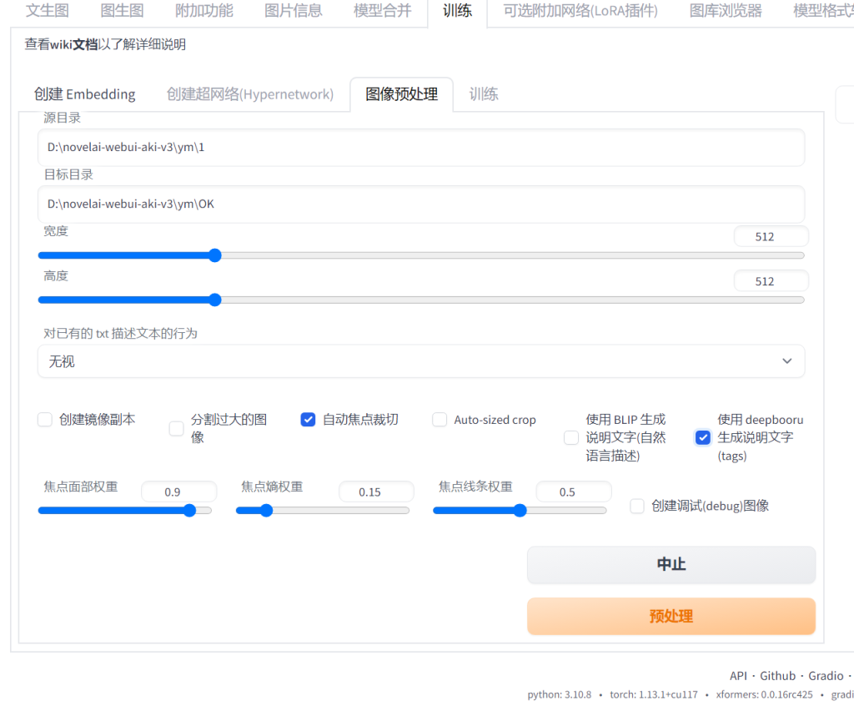Click the 焦点面部权重 slider handle
Image resolution: width=854 pixels, height=706 pixels.
(189, 511)
